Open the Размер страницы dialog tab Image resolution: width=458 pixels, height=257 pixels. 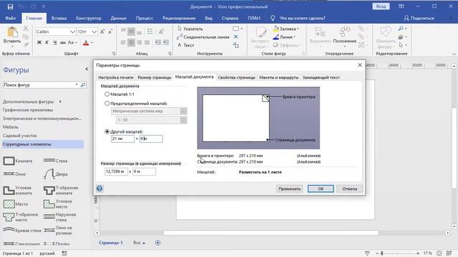[155, 78]
